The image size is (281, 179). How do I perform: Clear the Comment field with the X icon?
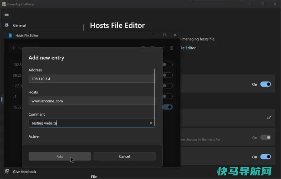151,123
